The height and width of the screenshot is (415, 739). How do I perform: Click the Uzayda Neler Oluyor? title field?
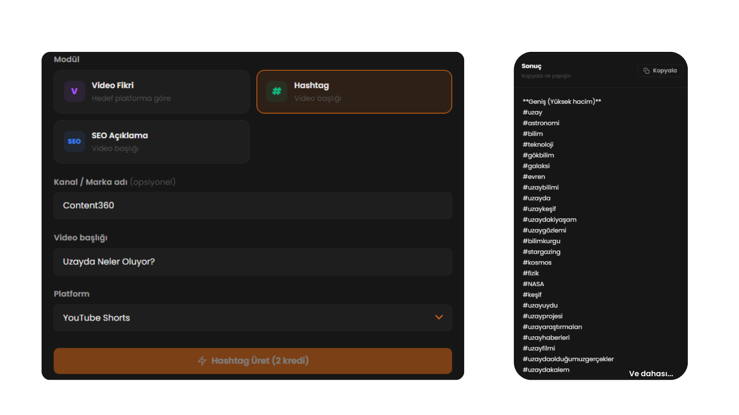point(252,262)
